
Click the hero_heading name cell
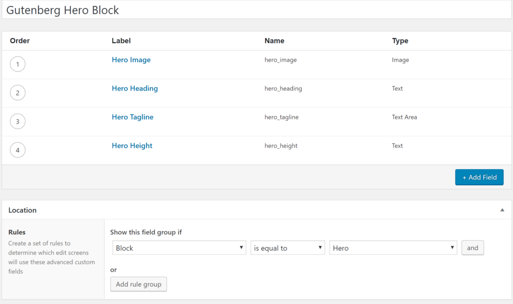pos(284,88)
